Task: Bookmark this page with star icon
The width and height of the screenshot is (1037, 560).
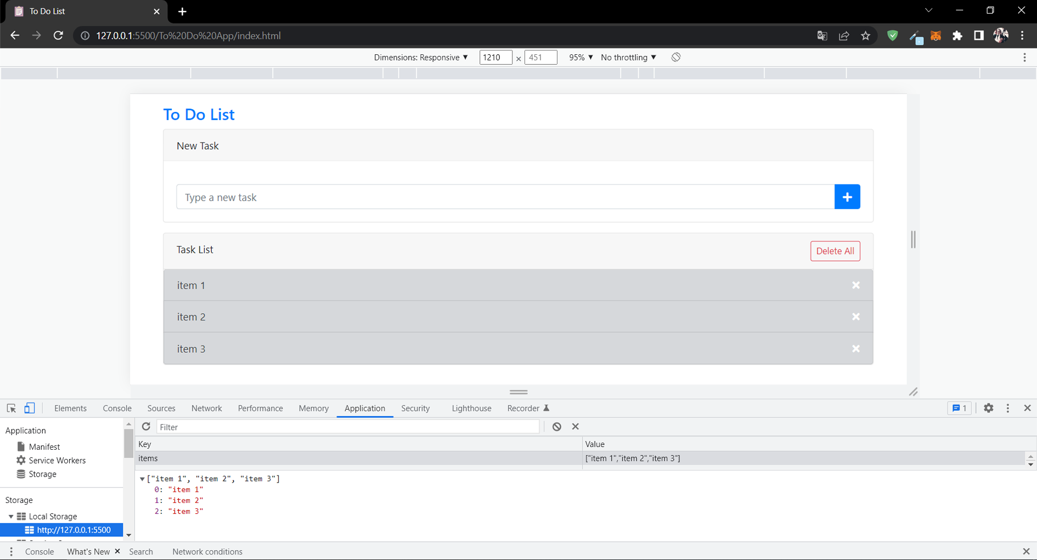Action: click(x=865, y=36)
